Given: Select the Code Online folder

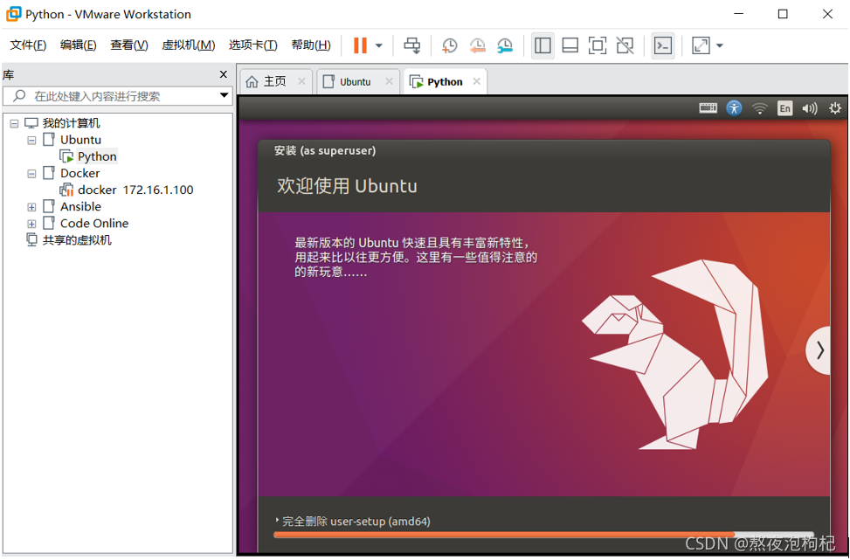Looking at the screenshot, I should pos(94,224).
